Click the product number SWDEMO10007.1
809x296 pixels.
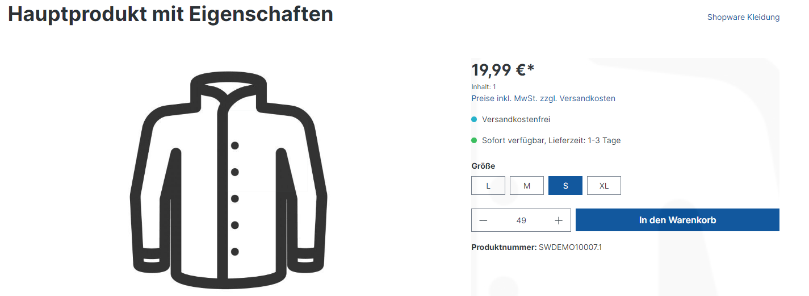pyautogui.click(x=570, y=248)
